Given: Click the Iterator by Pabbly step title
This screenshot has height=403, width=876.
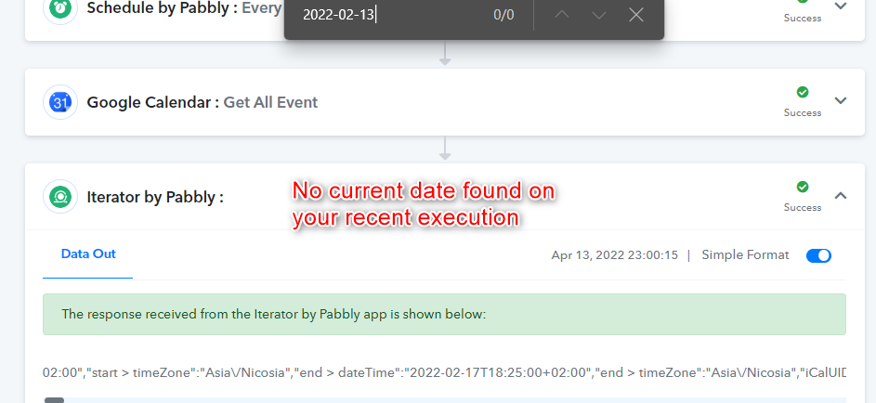Looking at the screenshot, I should point(155,197).
